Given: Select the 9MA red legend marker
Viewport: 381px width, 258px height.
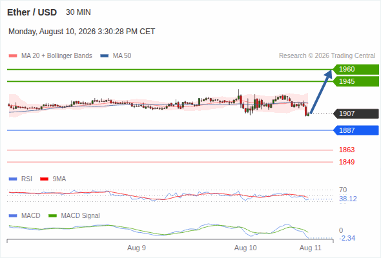Looking at the screenshot, I should 44,179.
